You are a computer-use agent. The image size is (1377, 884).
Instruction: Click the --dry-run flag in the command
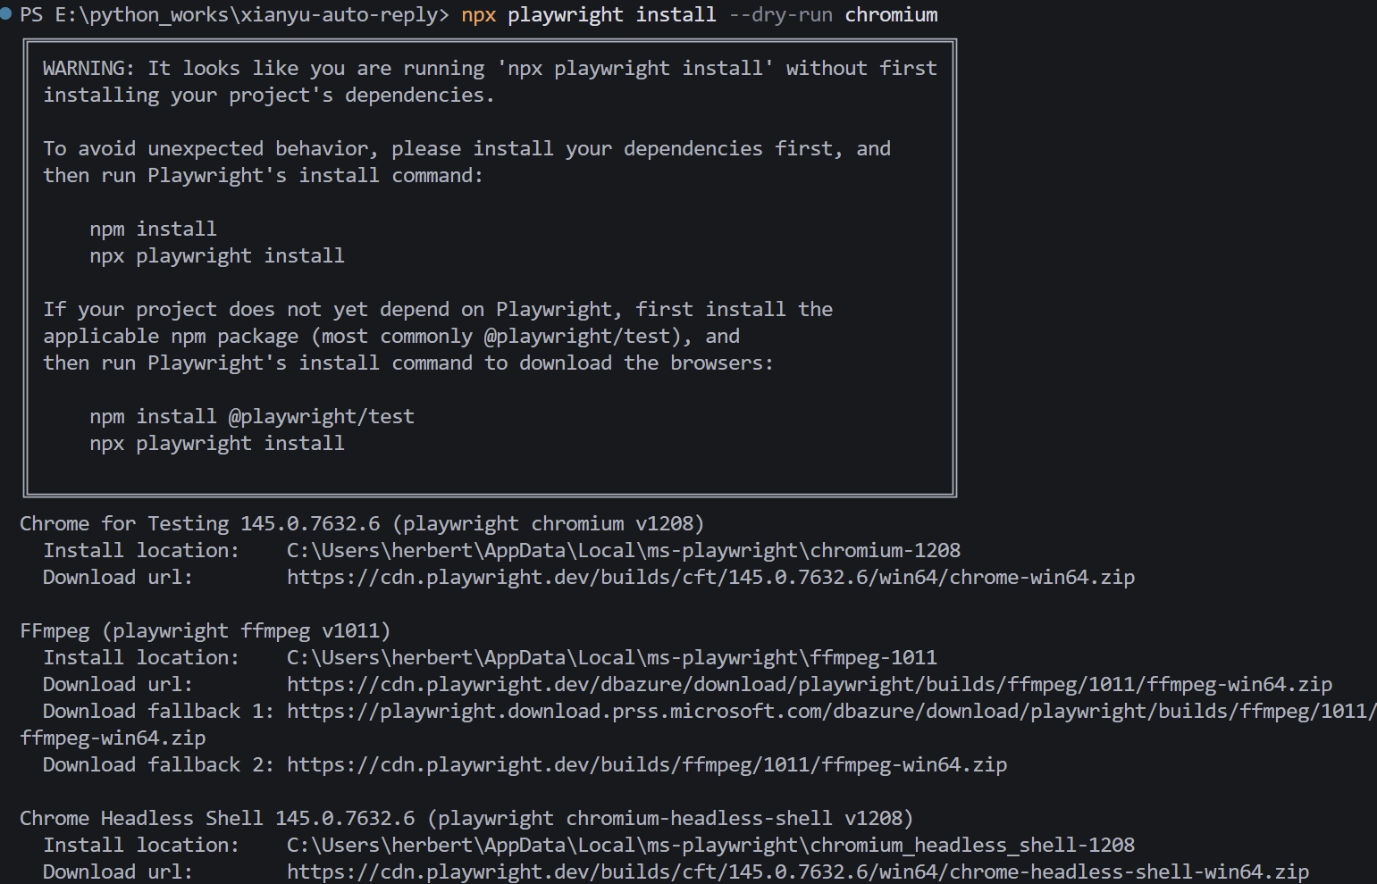(x=781, y=15)
